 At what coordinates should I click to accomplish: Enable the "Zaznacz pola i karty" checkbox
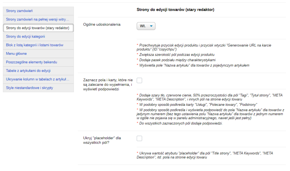pyautogui.click(x=139, y=80)
